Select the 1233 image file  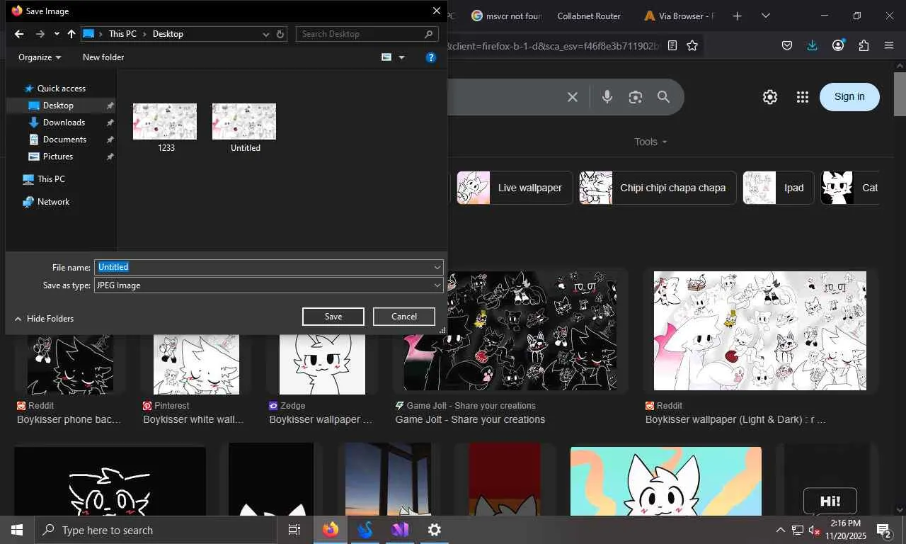pos(166,128)
